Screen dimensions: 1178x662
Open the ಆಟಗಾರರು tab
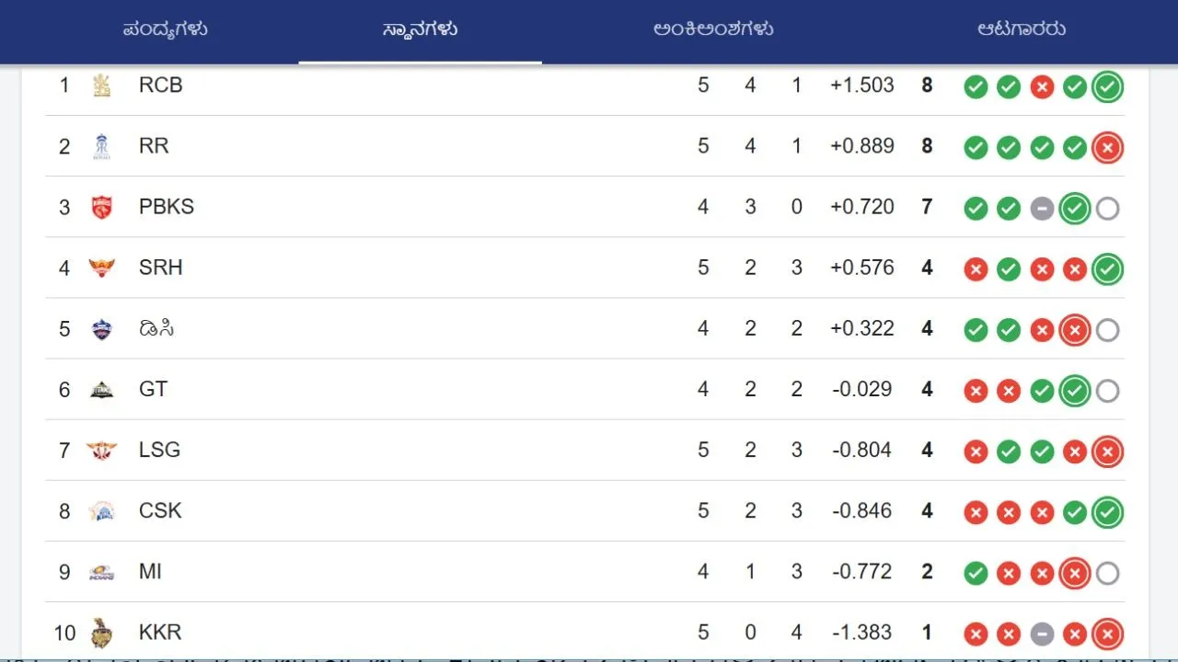[1020, 29]
